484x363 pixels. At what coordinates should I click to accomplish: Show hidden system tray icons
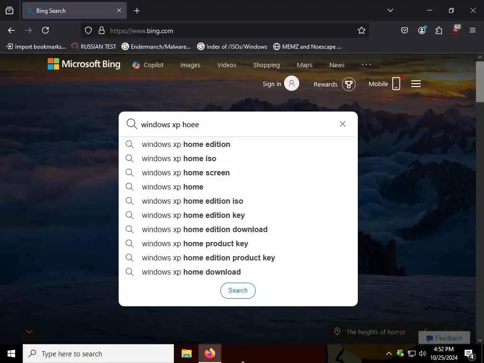pyautogui.click(x=389, y=354)
